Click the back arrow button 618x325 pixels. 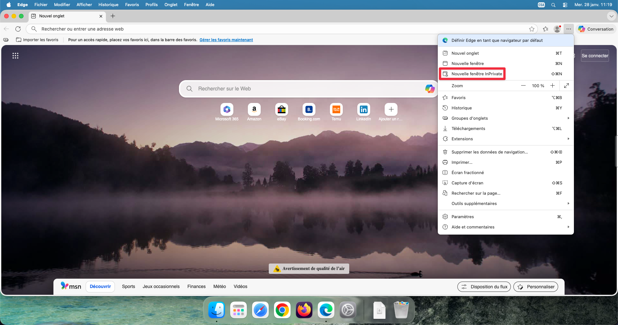coord(6,29)
